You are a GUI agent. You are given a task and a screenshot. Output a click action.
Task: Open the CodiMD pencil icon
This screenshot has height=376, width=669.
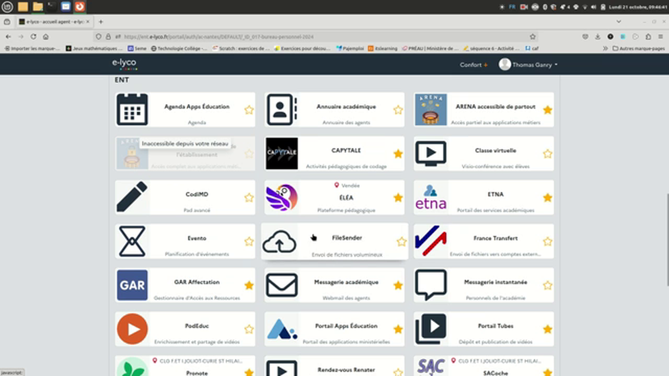[132, 197]
